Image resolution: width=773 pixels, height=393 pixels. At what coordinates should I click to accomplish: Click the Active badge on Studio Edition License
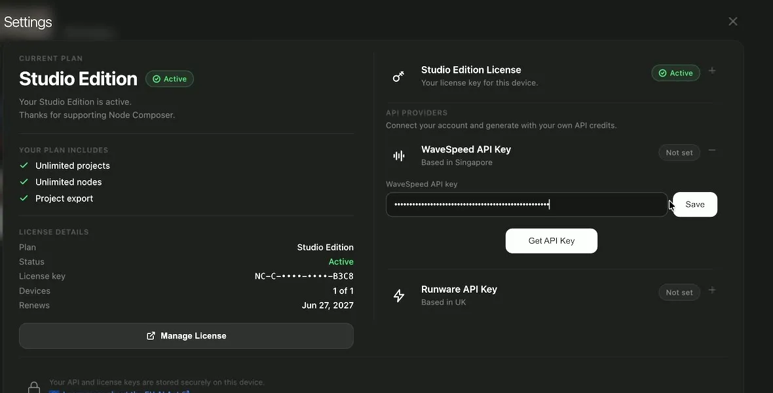tap(675, 73)
